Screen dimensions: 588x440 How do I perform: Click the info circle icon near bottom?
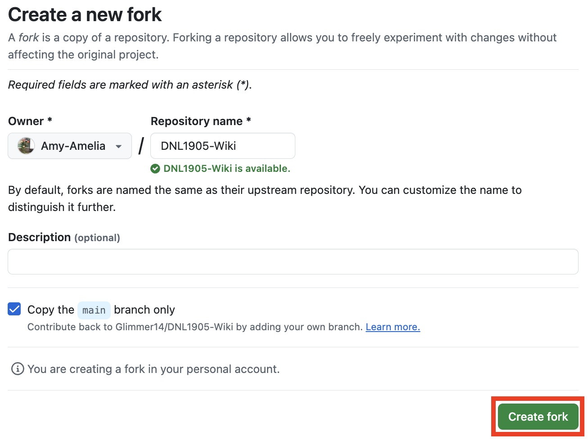point(17,369)
